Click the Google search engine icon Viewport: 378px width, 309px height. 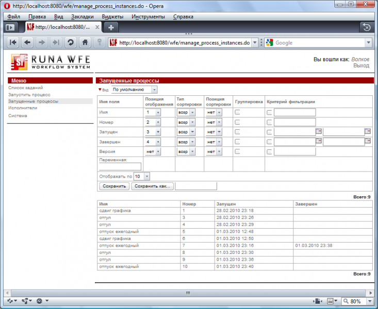tap(270, 43)
